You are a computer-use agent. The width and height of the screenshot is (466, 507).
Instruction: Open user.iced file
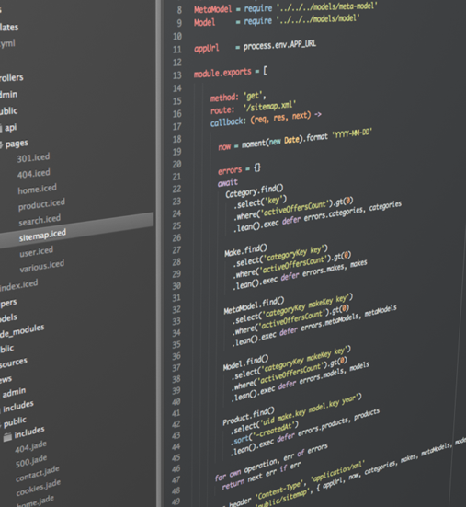pyautogui.click(x=36, y=251)
